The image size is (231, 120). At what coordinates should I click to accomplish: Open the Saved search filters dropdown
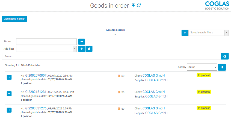[x=208, y=33]
